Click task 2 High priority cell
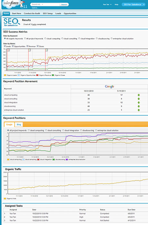This screenshot has height=225, width=148. coord(81,217)
